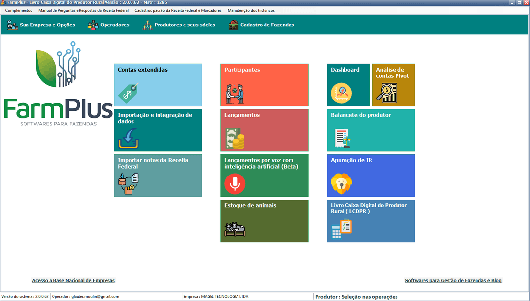
Task: Open the Operadores toolbar item
Action: 108,25
